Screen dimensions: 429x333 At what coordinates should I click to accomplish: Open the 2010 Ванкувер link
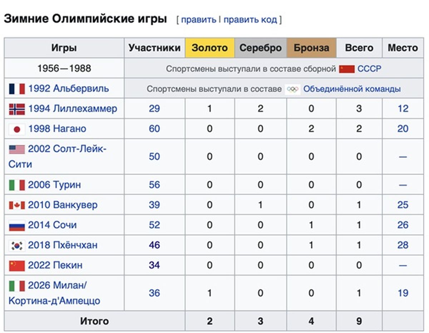tap(63, 205)
